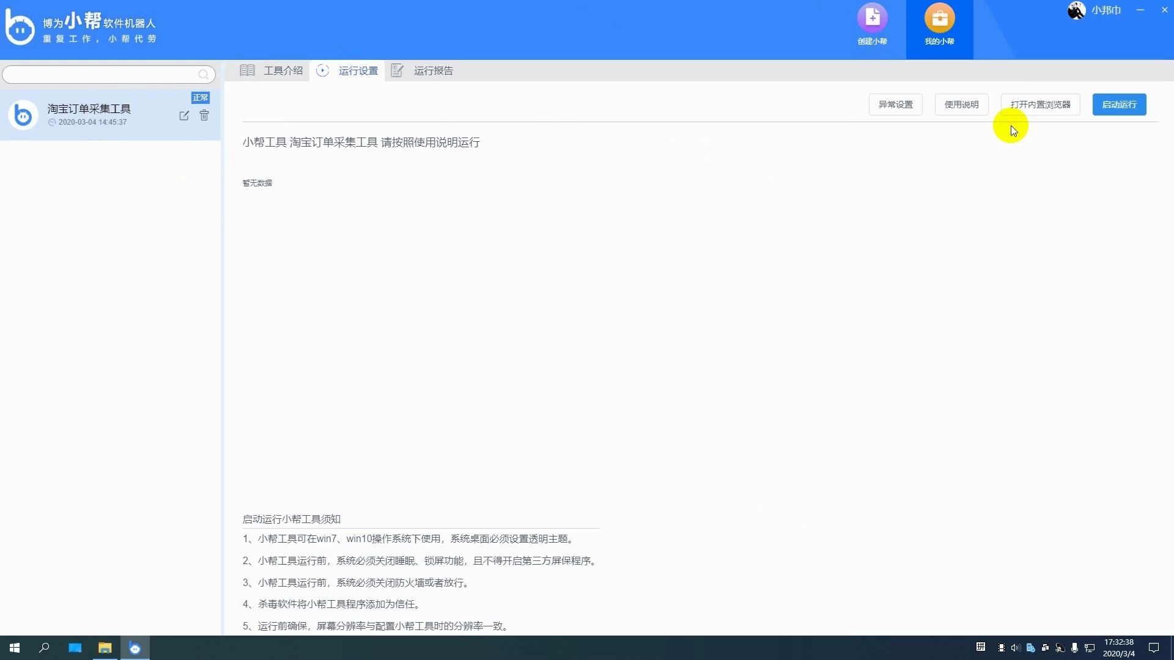Click the 淘宝订单采集工具 round avatar icon
This screenshot has width=1174, height=660.
tap(23, 115)
